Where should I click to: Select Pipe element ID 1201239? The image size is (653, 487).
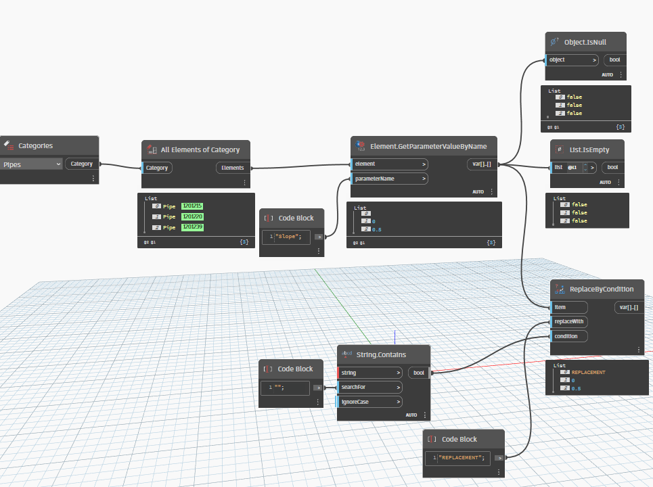click(x=192, y=227)
